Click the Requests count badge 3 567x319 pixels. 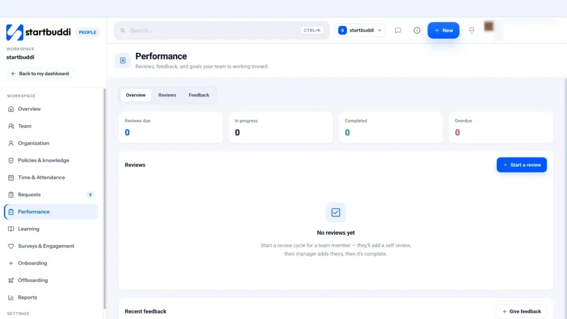tap(90, 195)
